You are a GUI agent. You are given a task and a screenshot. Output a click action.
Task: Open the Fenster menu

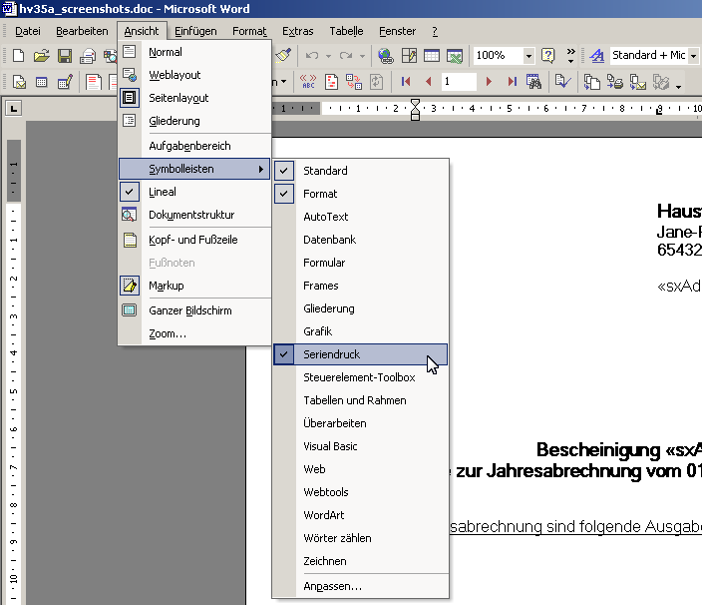397,31
